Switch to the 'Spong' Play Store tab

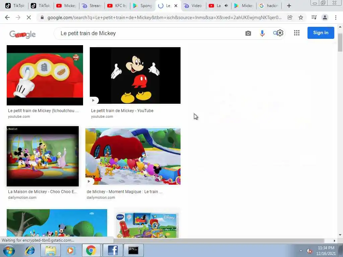pos(143,6)
